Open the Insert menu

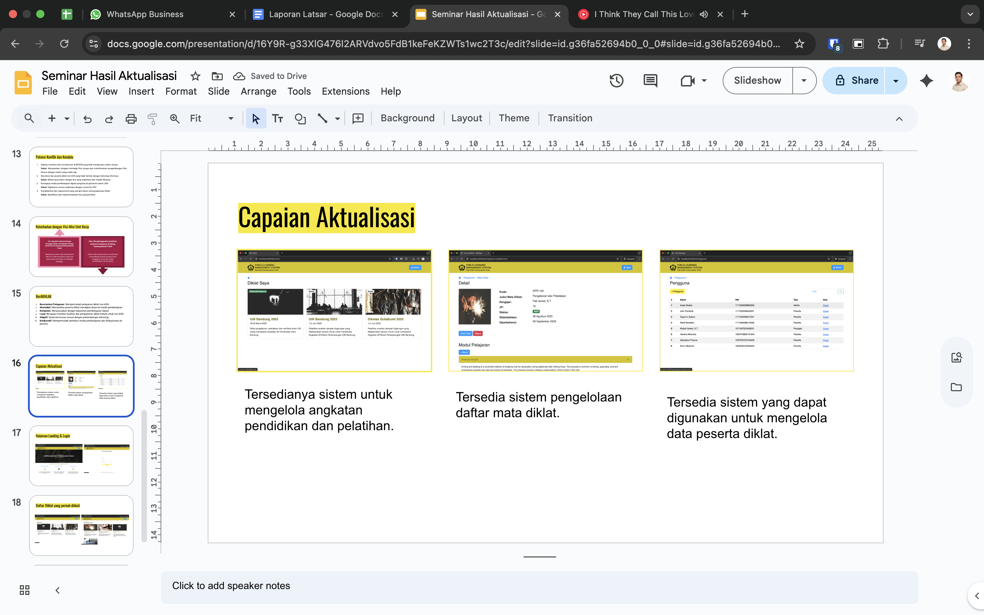[141, 92]
